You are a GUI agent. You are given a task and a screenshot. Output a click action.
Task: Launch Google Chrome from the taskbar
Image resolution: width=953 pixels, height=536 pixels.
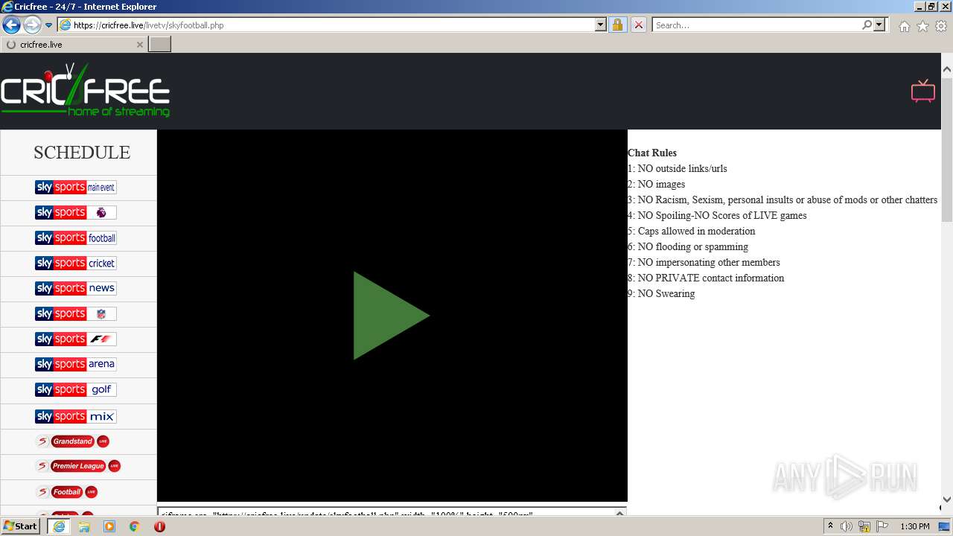134,526
